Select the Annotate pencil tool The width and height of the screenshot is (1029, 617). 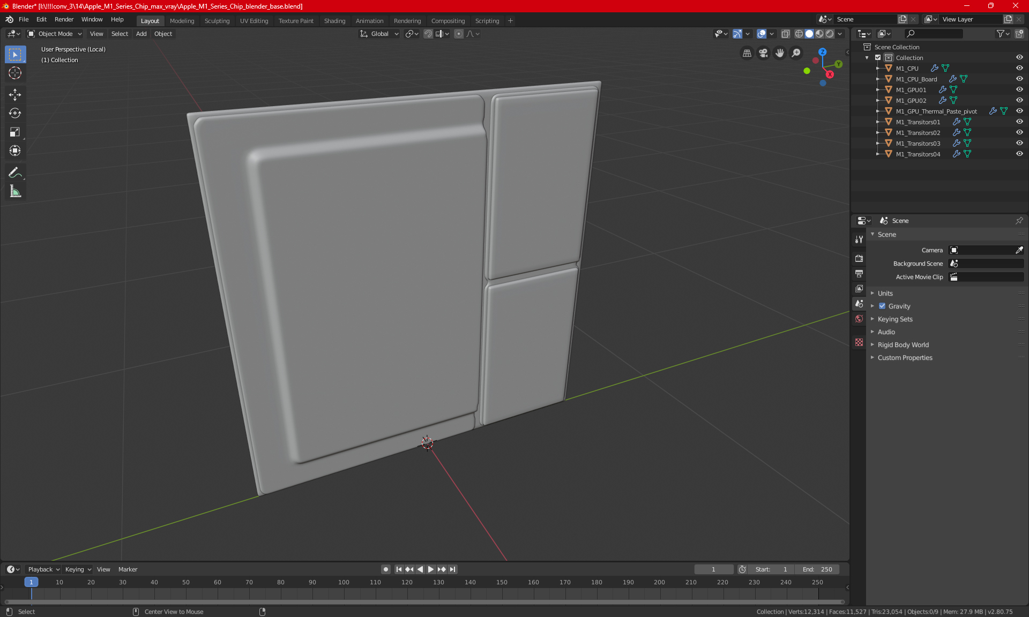pos(15,172)
